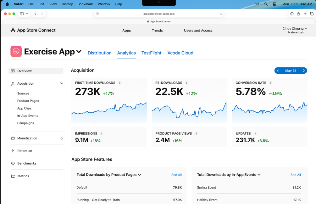The image size is (316, 204).
Task: Open Trends in top navigation
Action: (157, 31)
